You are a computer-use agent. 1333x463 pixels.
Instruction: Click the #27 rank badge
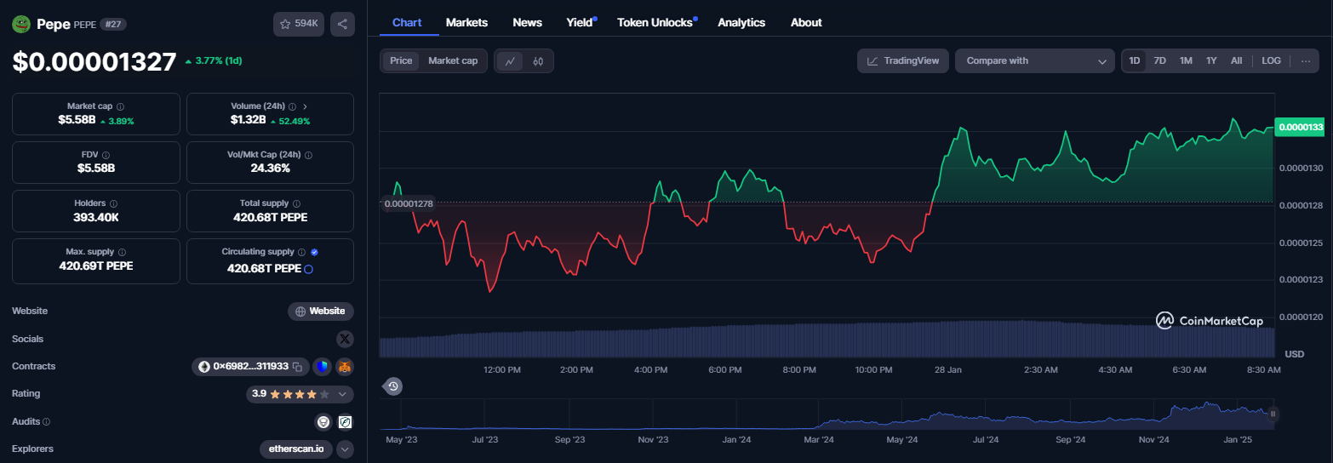click(x=112, y=25)
